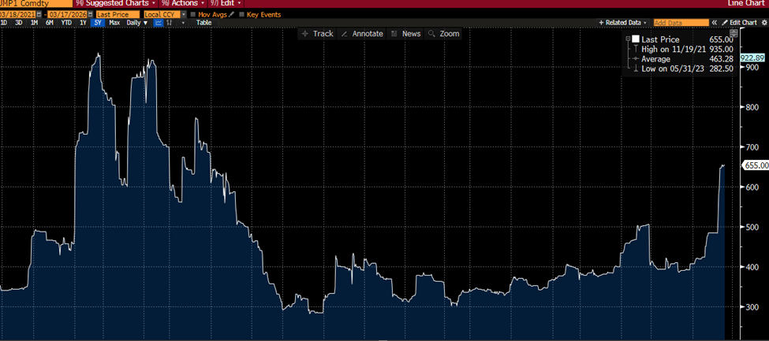The image size is (769, 341).
Task: Select the 1Y time range
Action: pos(84,23)
